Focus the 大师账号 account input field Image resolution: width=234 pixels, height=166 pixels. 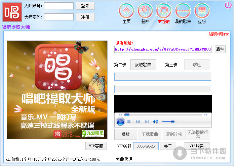(x=59, y=6)
